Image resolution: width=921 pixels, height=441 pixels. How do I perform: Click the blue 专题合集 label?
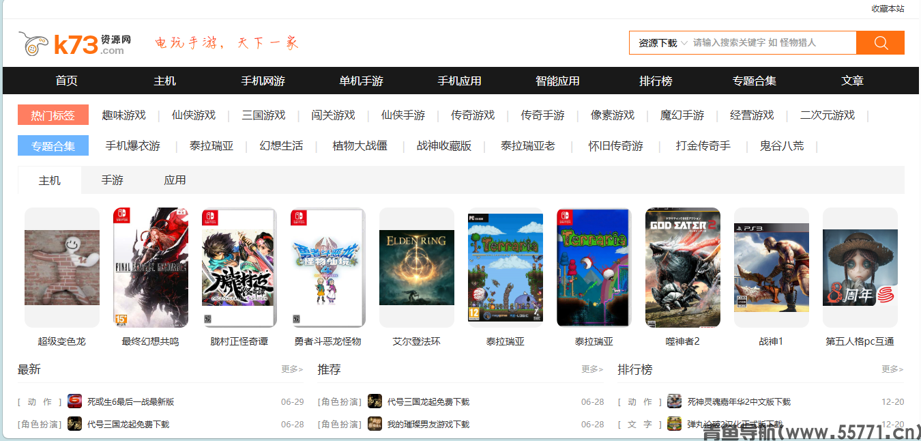coord(53,145)
